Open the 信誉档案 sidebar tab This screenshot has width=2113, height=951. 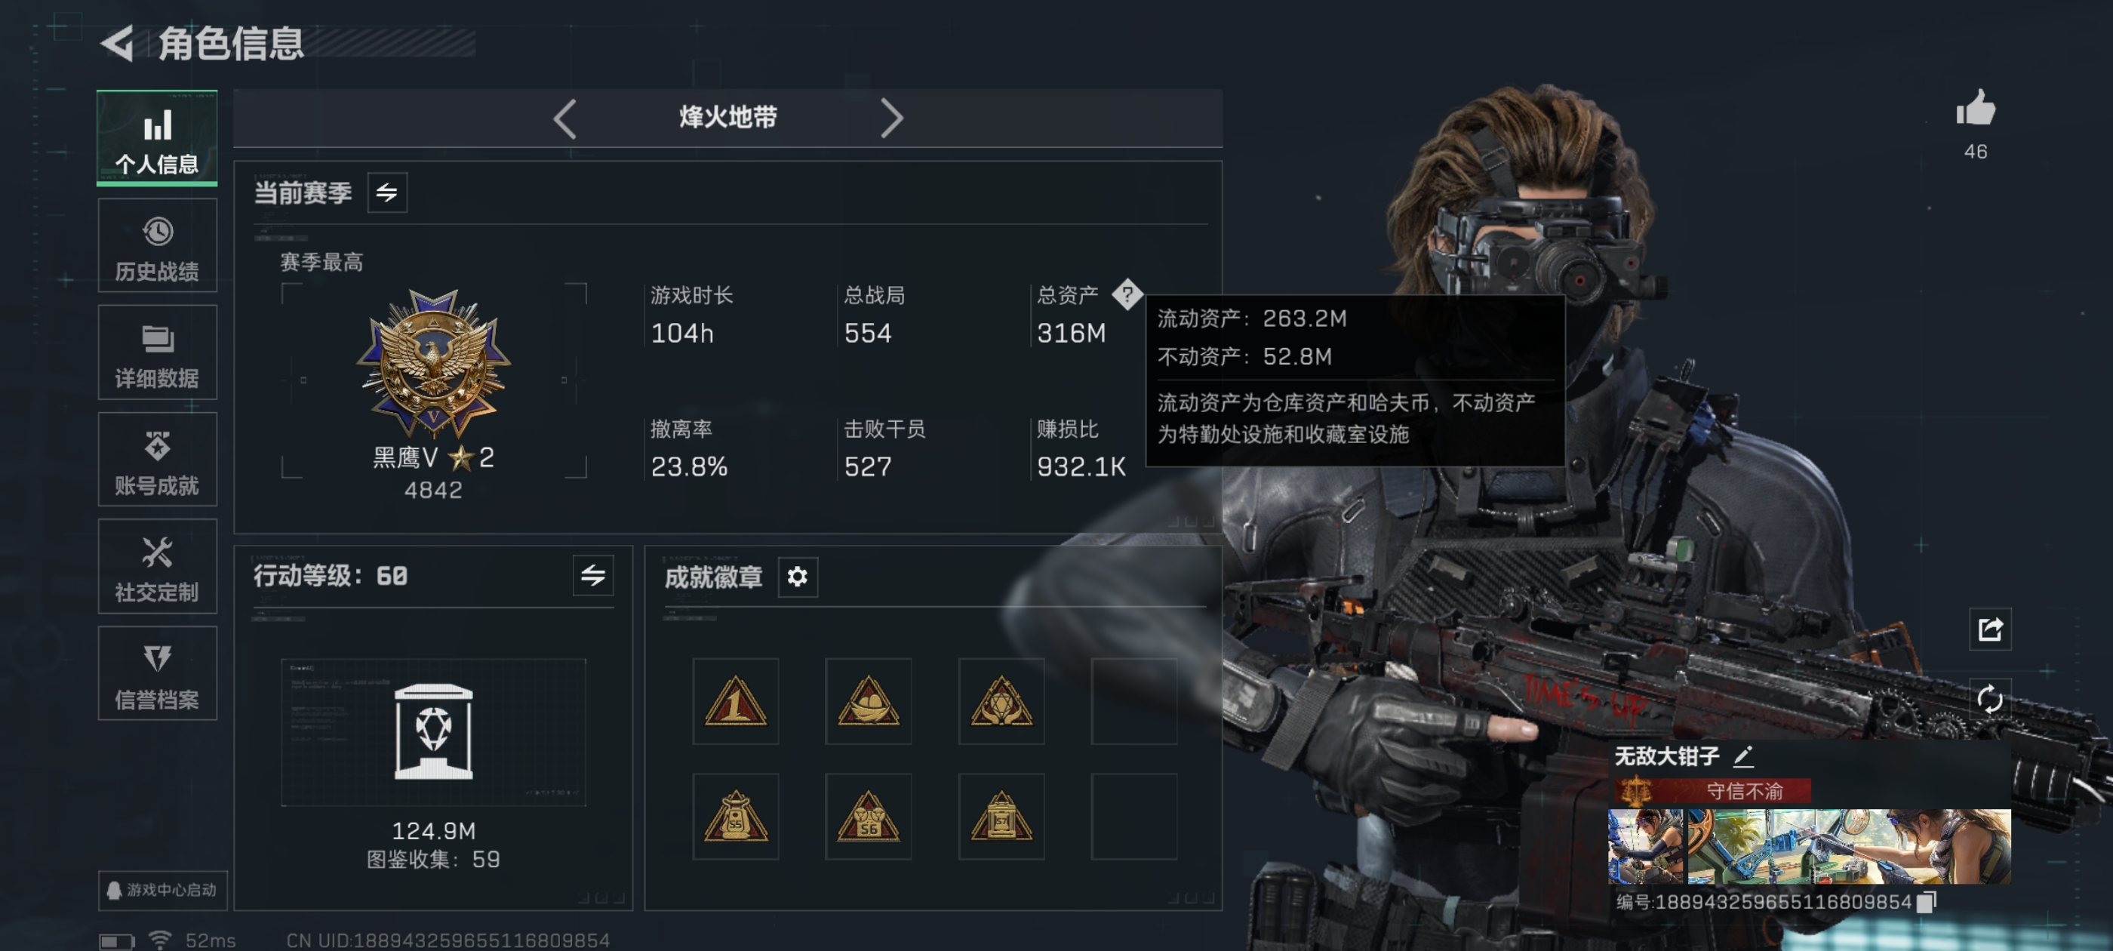coord(158,674)
